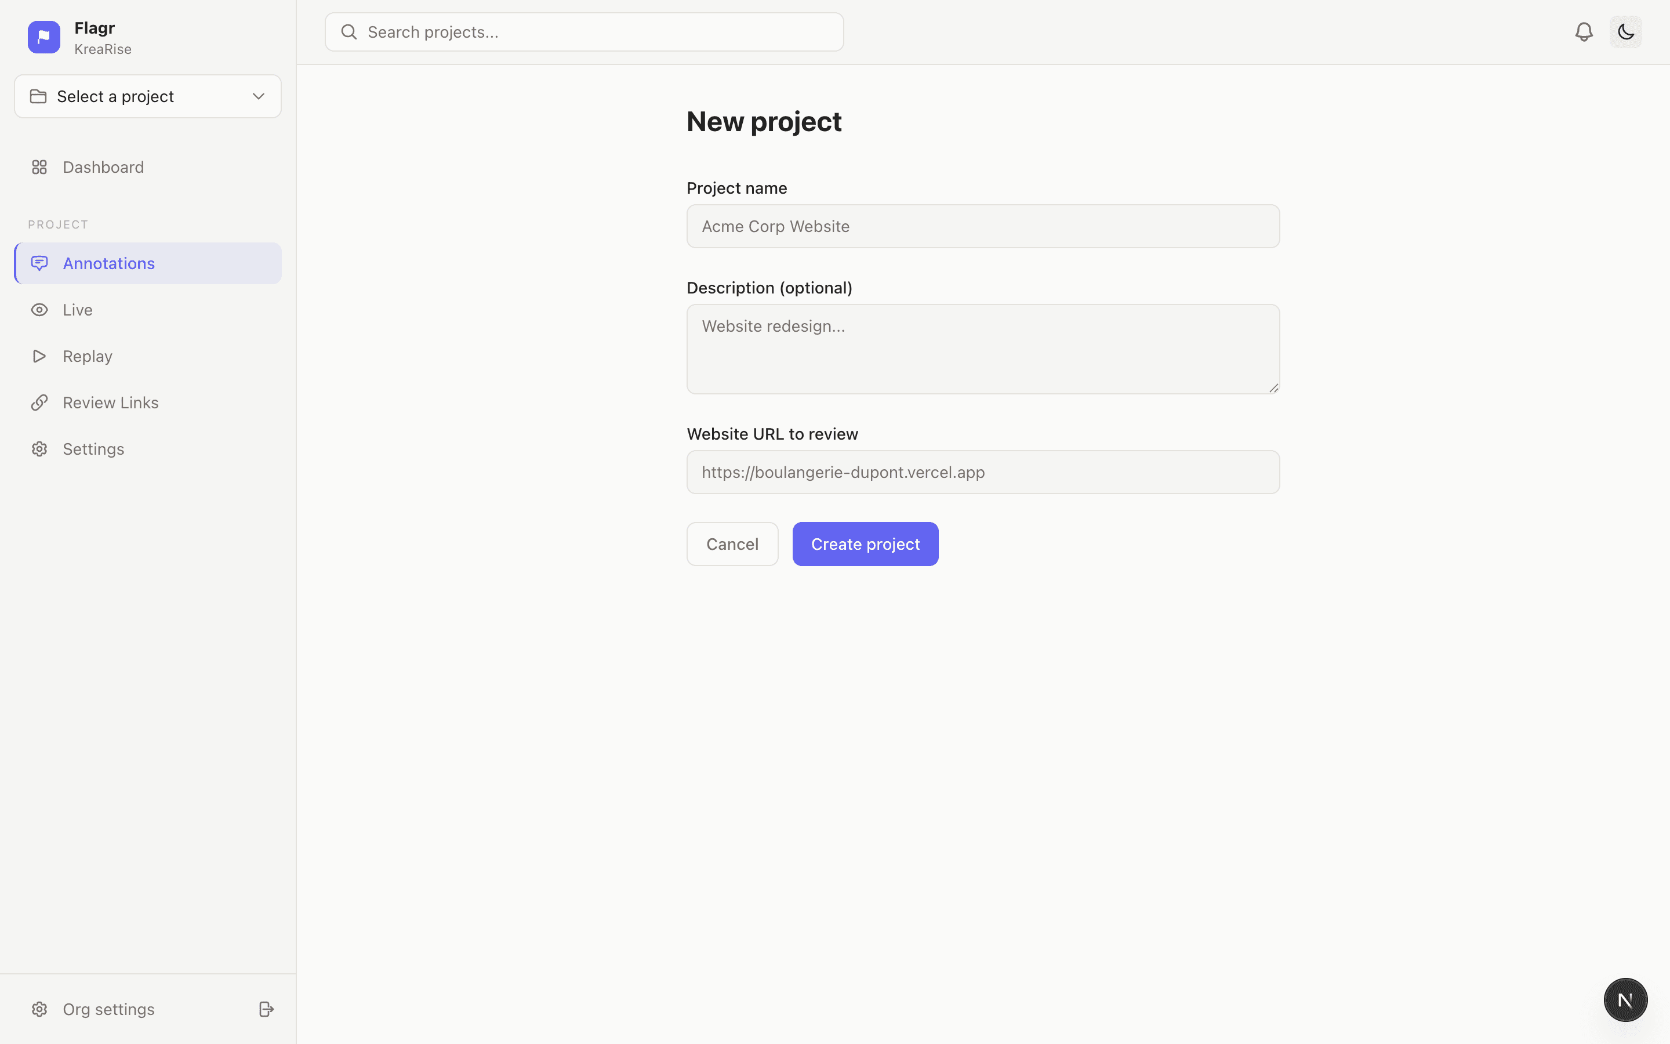
Task: Open the Select a project dropdown
Action: click(147, 96)
